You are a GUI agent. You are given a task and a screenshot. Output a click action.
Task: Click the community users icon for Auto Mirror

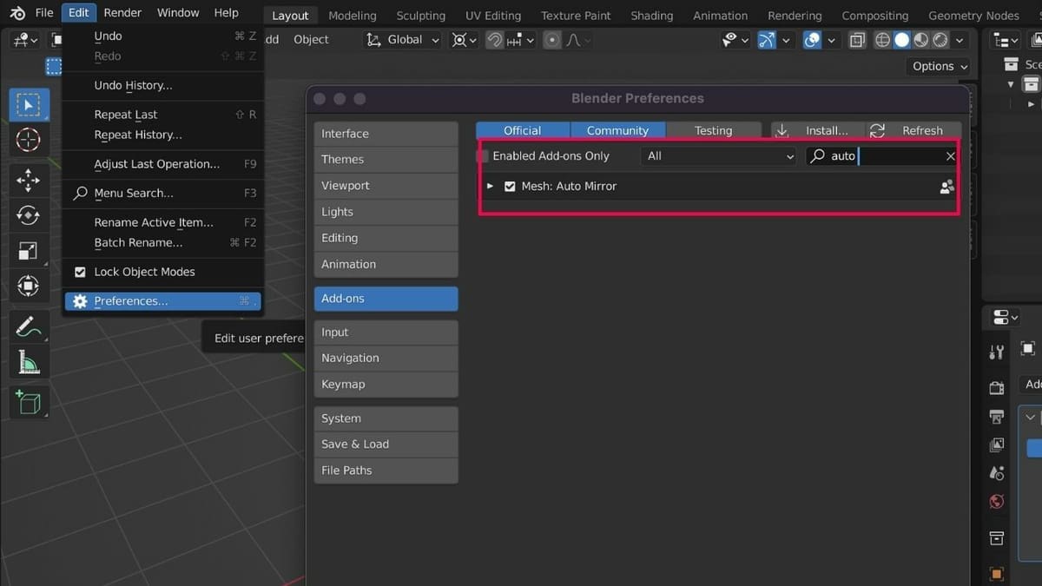(x=946, y=187)
